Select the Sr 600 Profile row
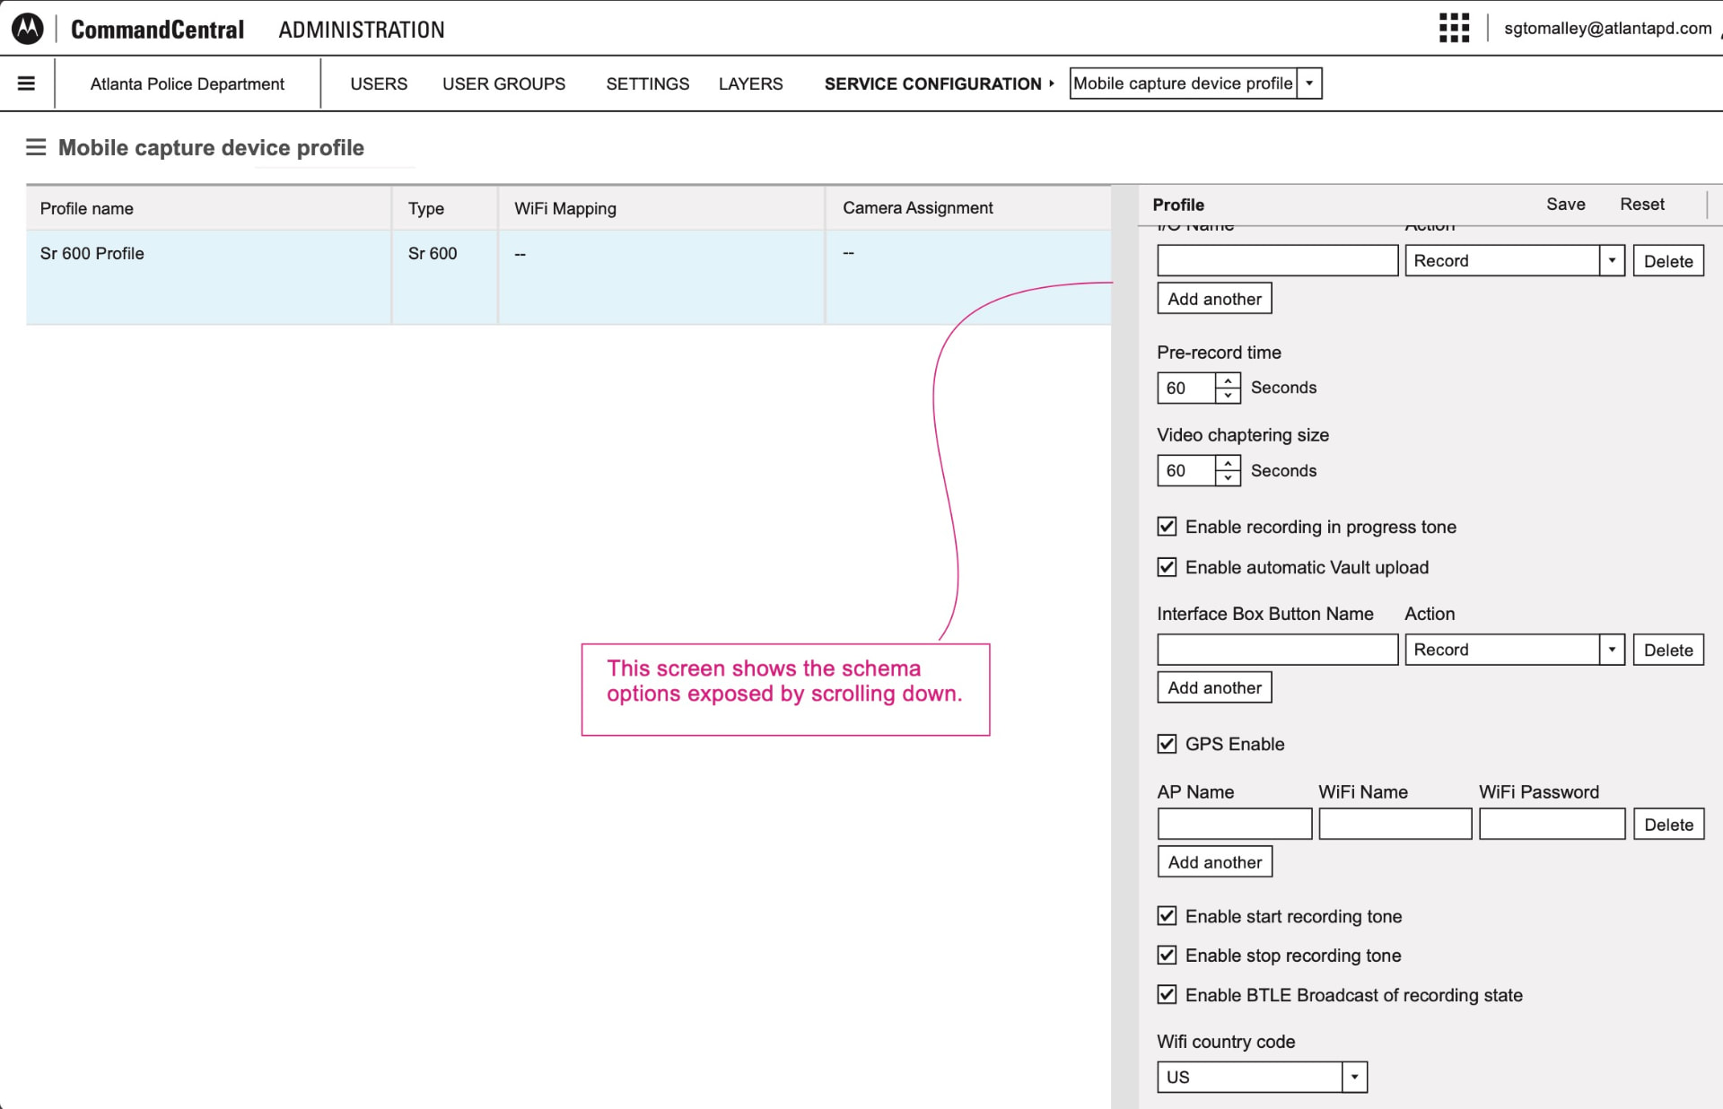 (568, 277)
